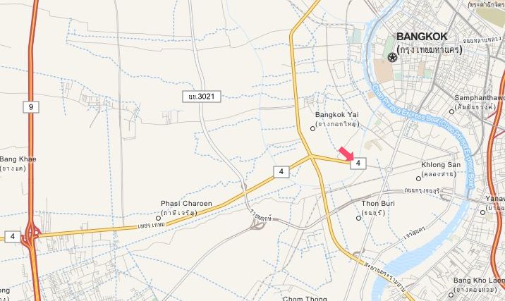
Task: Select the BANGKOK city label
Action: click(422, 37)
